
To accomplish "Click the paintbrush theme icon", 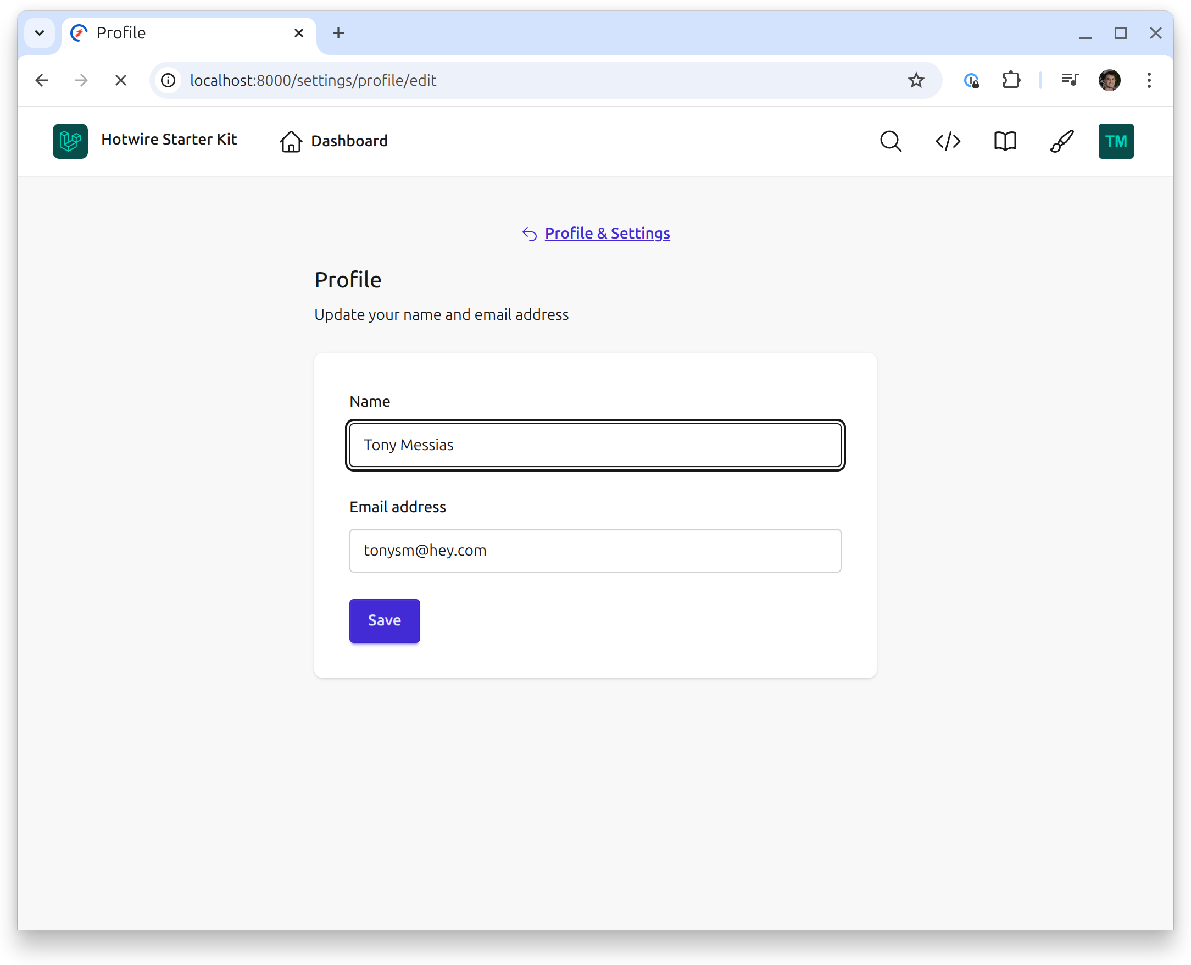I will 1061,141.
